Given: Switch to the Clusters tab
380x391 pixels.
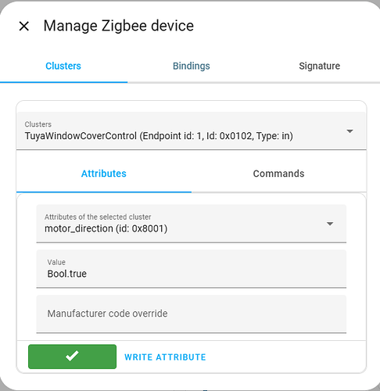Looking at the screenshot, I should (x=63, y=66).
